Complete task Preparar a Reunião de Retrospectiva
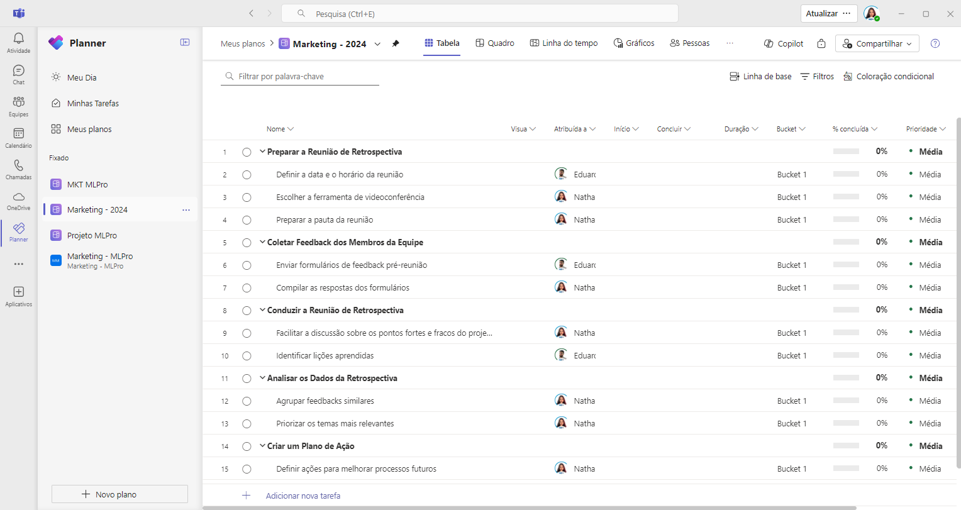Viewport: 961px width, 510px height. point(247,152)
